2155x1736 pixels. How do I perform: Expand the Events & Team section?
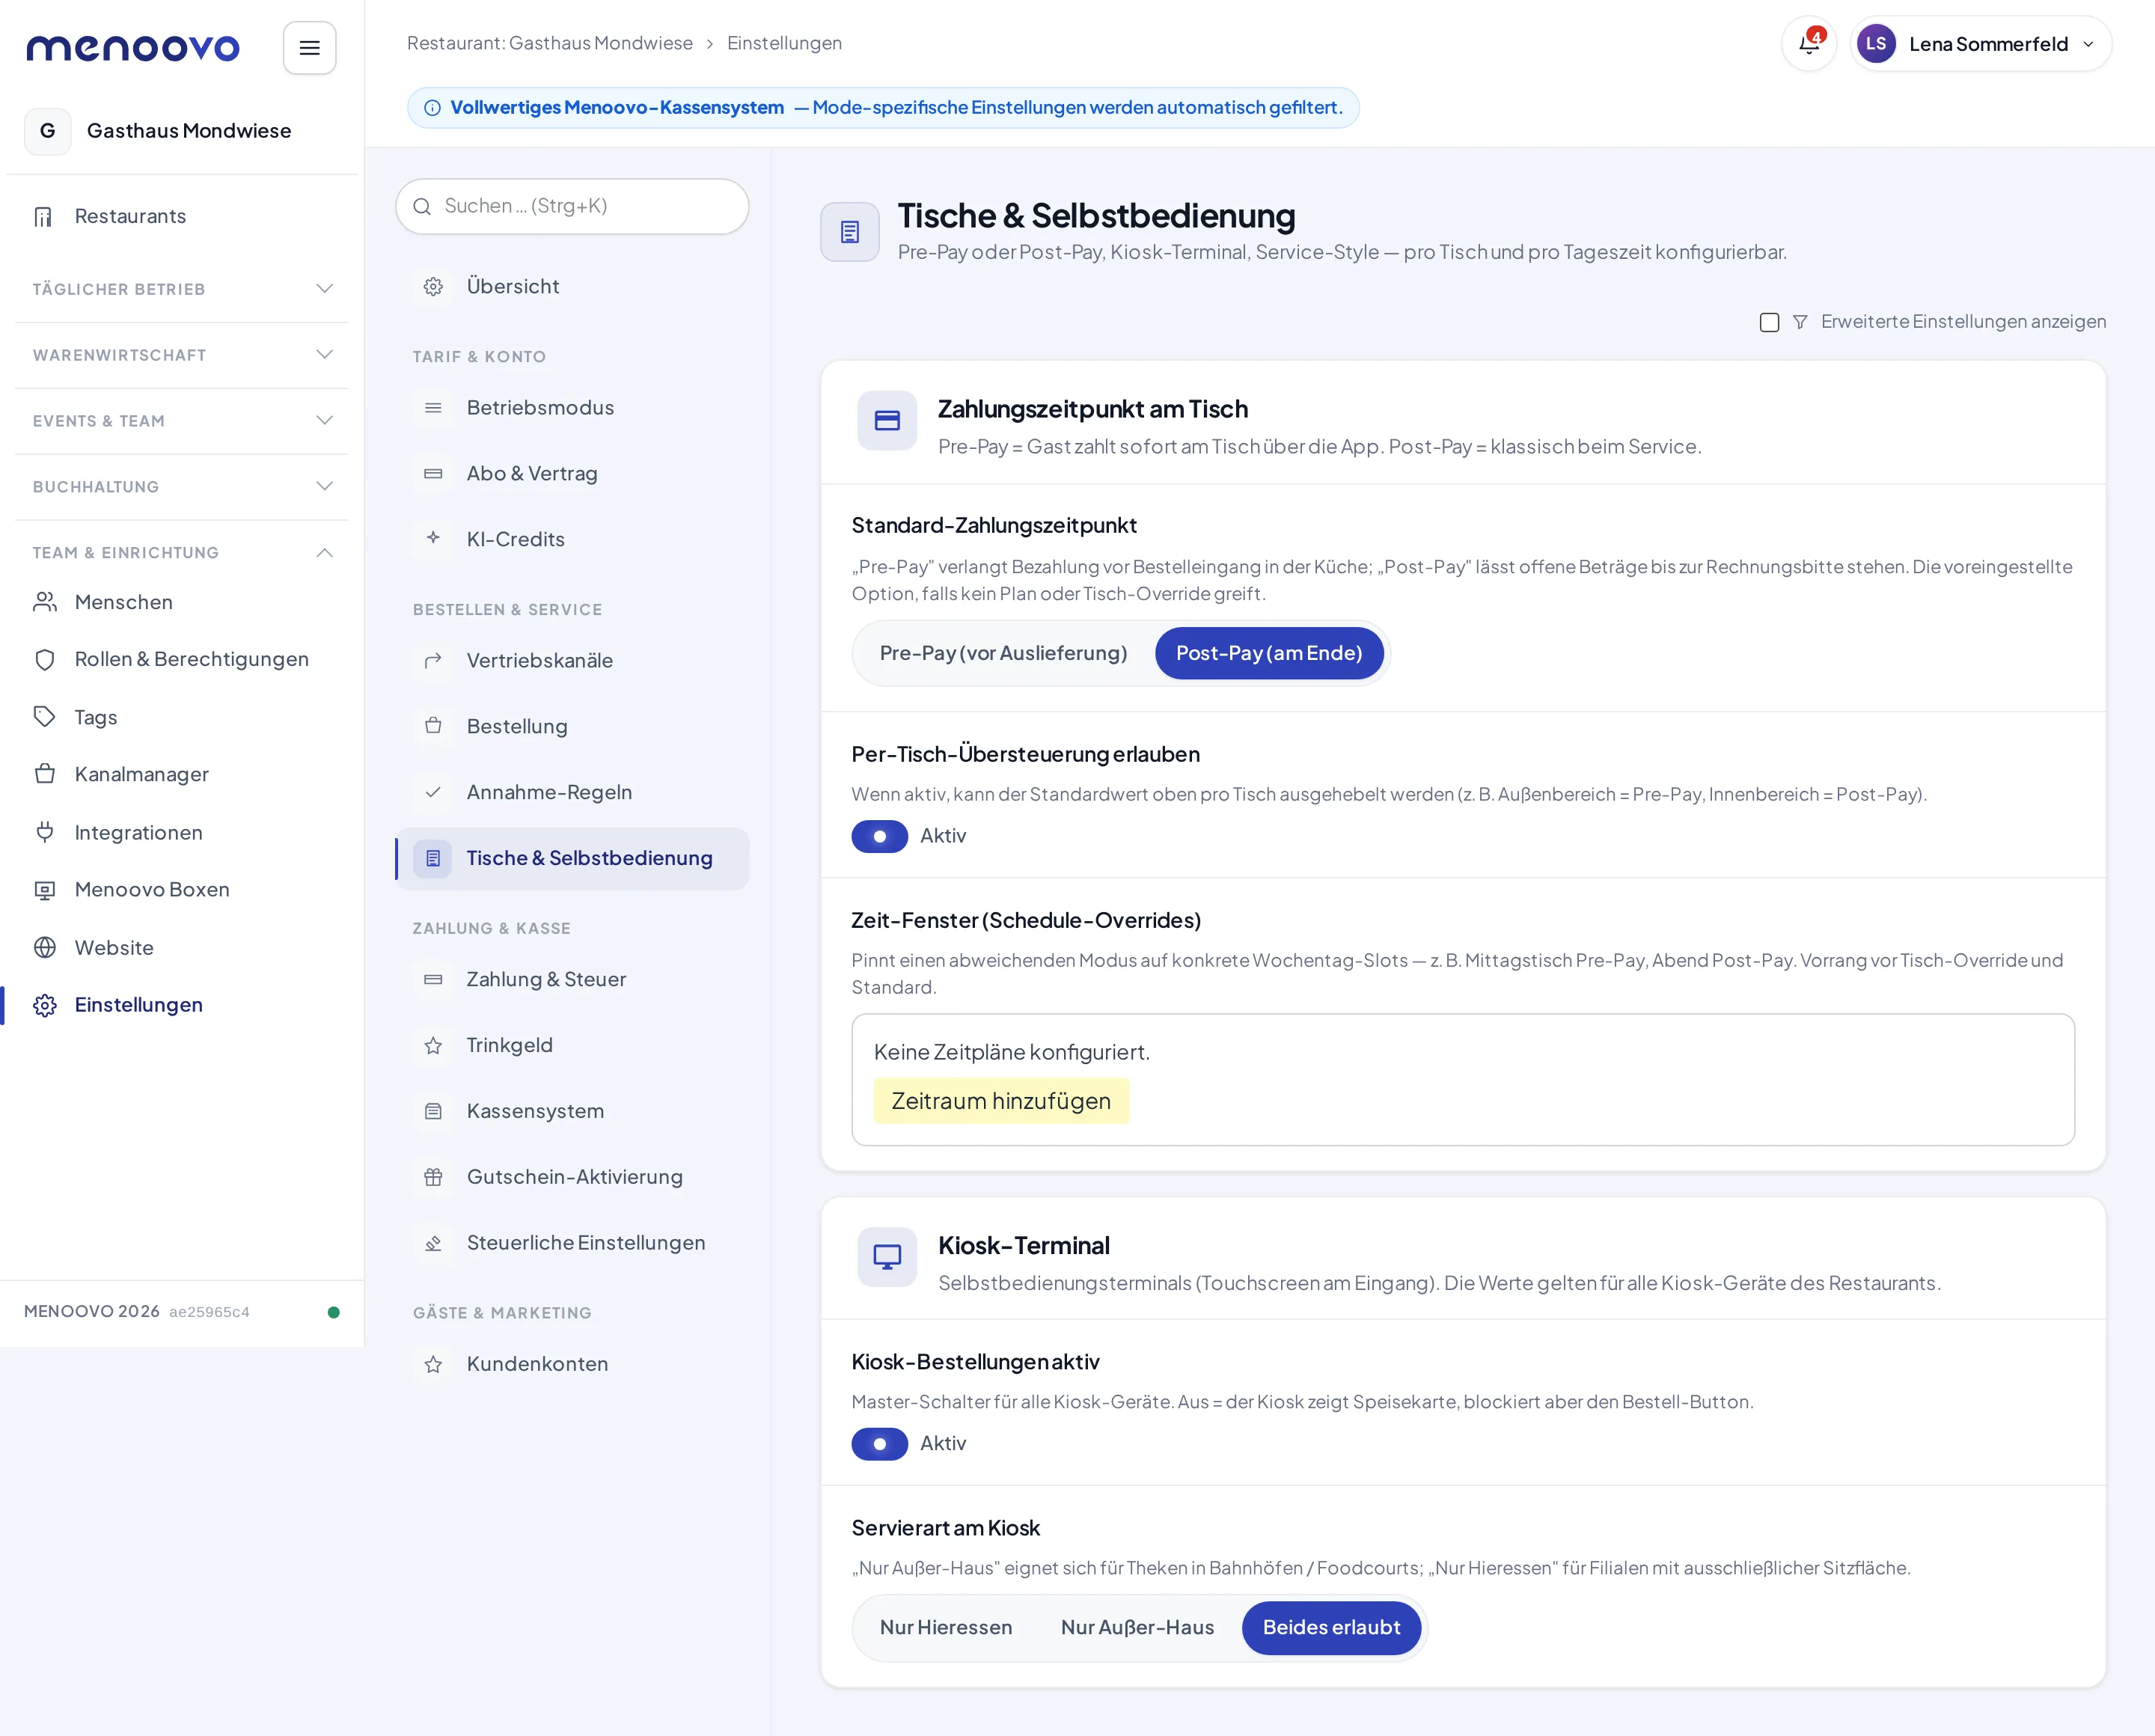(x=182, y=421)
